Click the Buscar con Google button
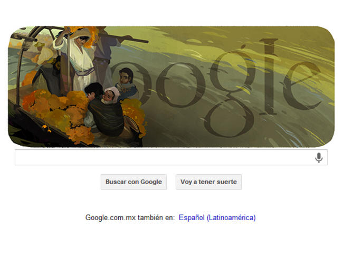The height and width of the screenshot is (266, 343). pos(134,182)
